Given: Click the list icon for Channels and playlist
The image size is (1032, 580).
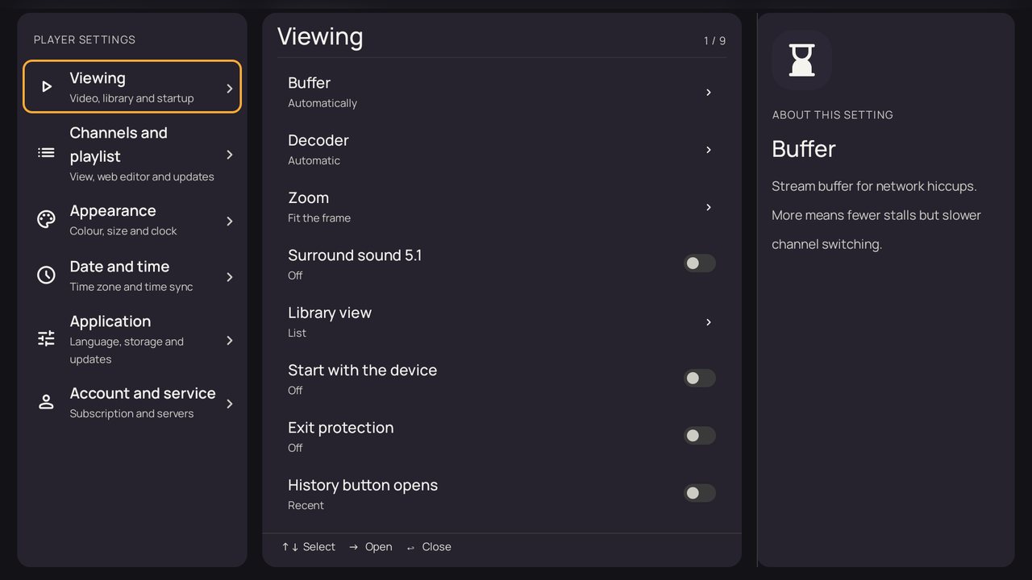Looking at the screenshot, I should [47, 153].
